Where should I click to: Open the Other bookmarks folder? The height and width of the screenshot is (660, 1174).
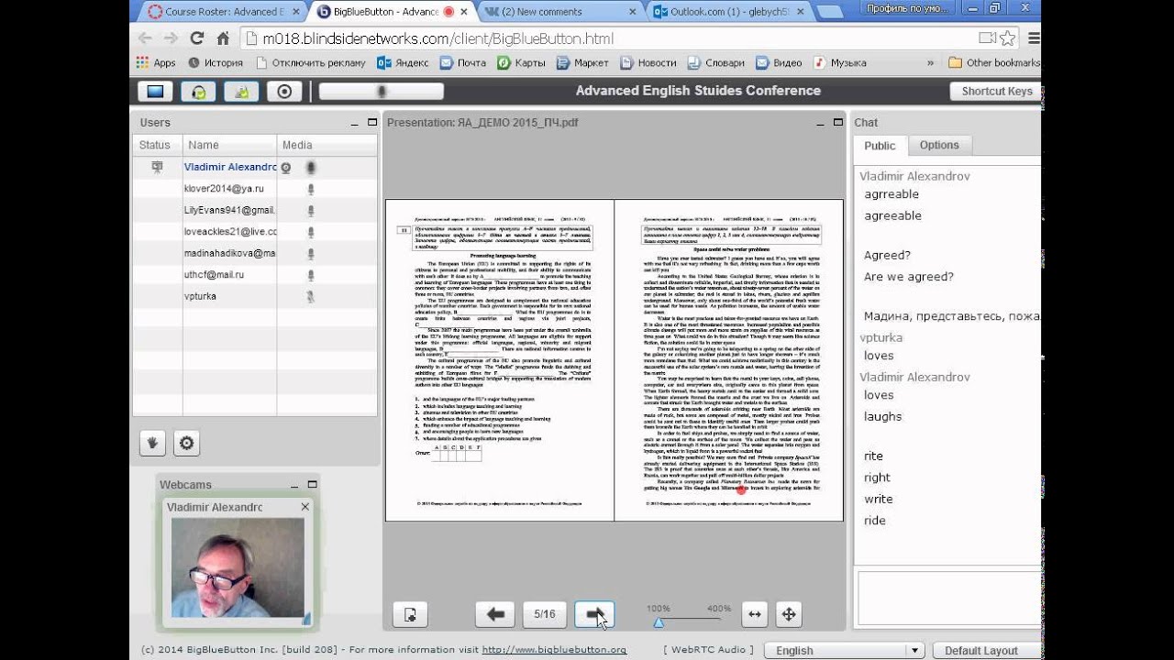tap(994, 62)
